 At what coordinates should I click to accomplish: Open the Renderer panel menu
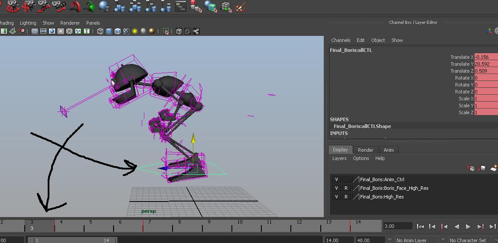click(70, 23)
